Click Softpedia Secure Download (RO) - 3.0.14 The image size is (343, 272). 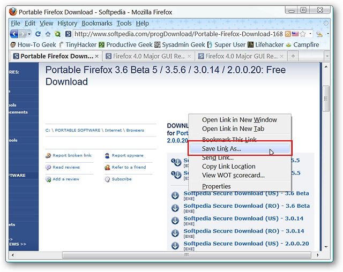[244, 231]
